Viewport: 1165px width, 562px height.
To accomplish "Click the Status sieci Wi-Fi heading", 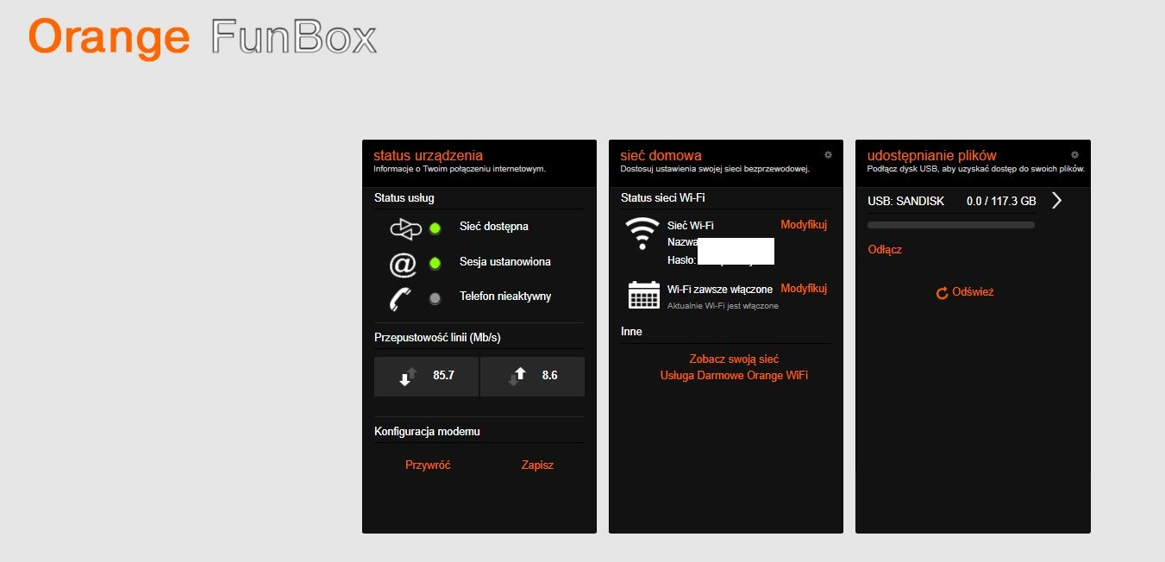I will 663,198.
